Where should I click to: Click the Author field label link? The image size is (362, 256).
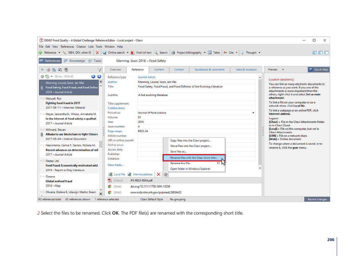tap(113, 82)
